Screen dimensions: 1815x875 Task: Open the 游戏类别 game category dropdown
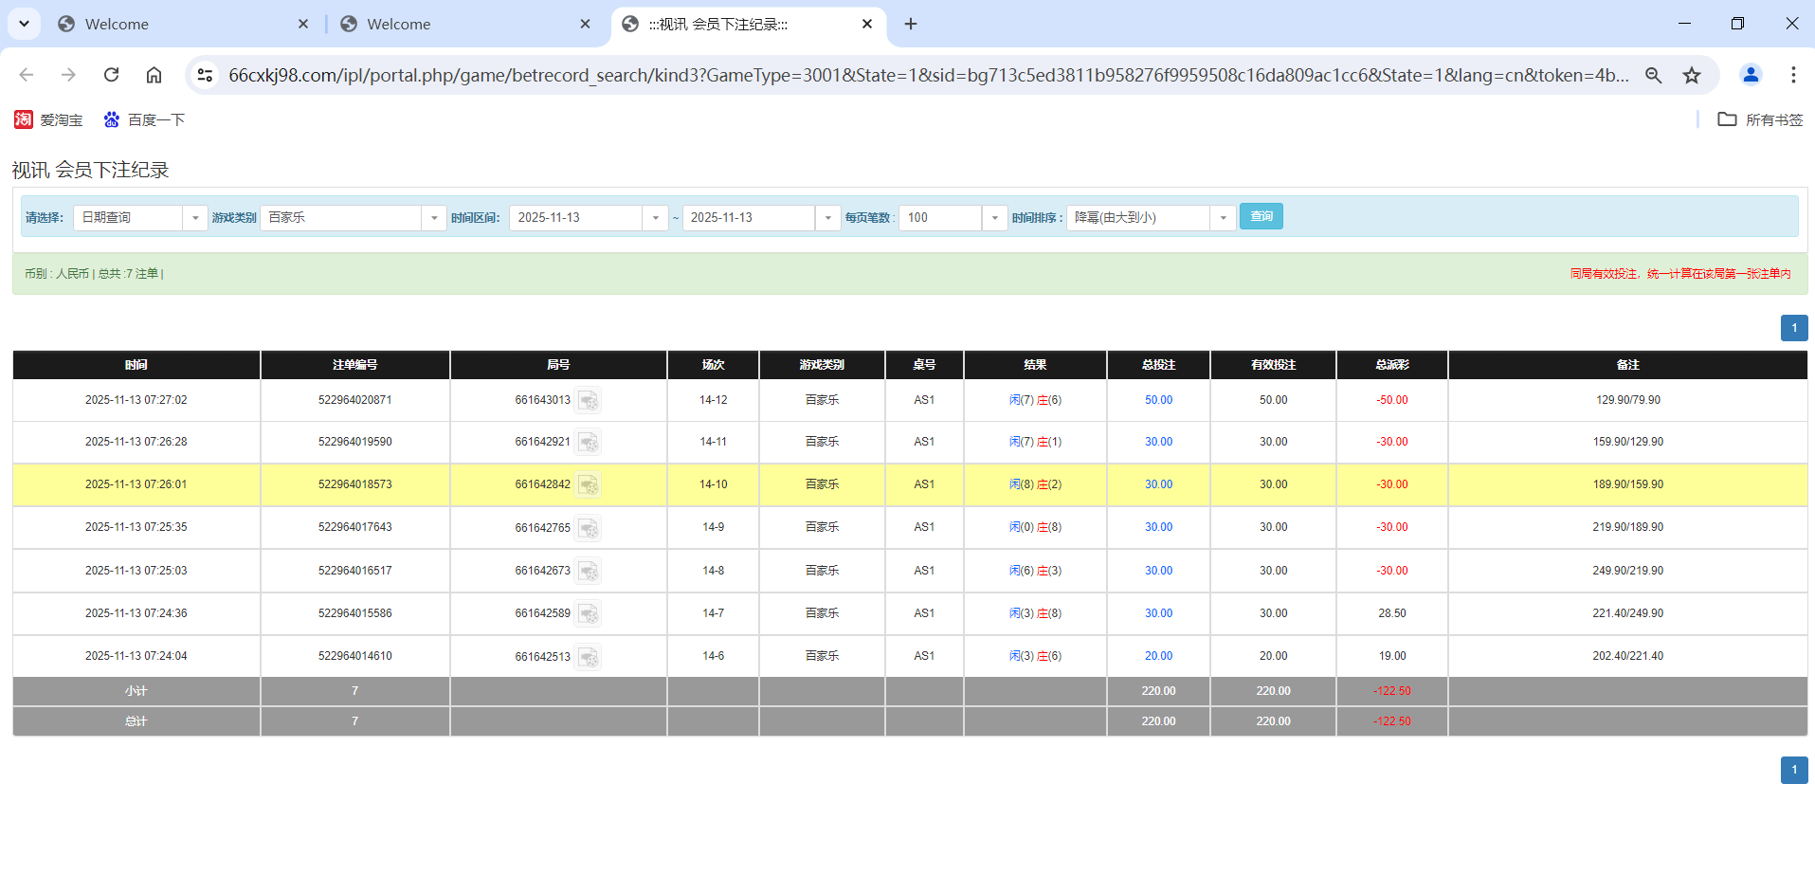[x=434, y=217]
